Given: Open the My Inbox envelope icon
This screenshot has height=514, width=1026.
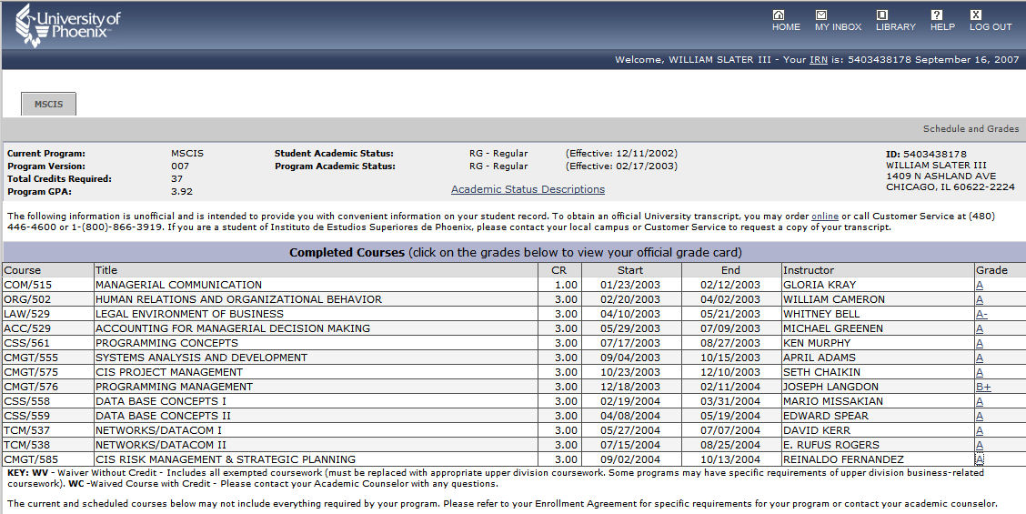Looking at the screenshot, I should coord(821,15).
